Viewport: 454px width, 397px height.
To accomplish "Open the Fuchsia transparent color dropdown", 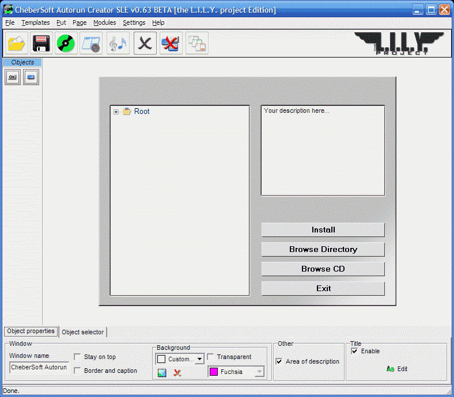I will point(259,372).
